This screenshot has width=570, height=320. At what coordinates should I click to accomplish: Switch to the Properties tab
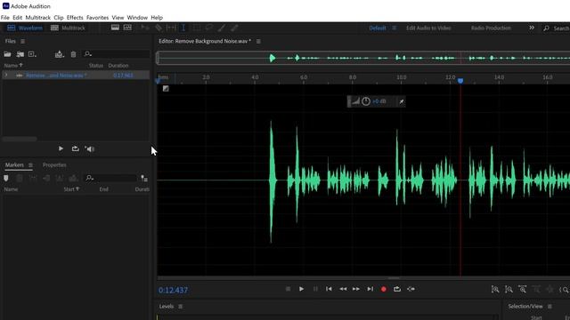click(x=54, y=165)
